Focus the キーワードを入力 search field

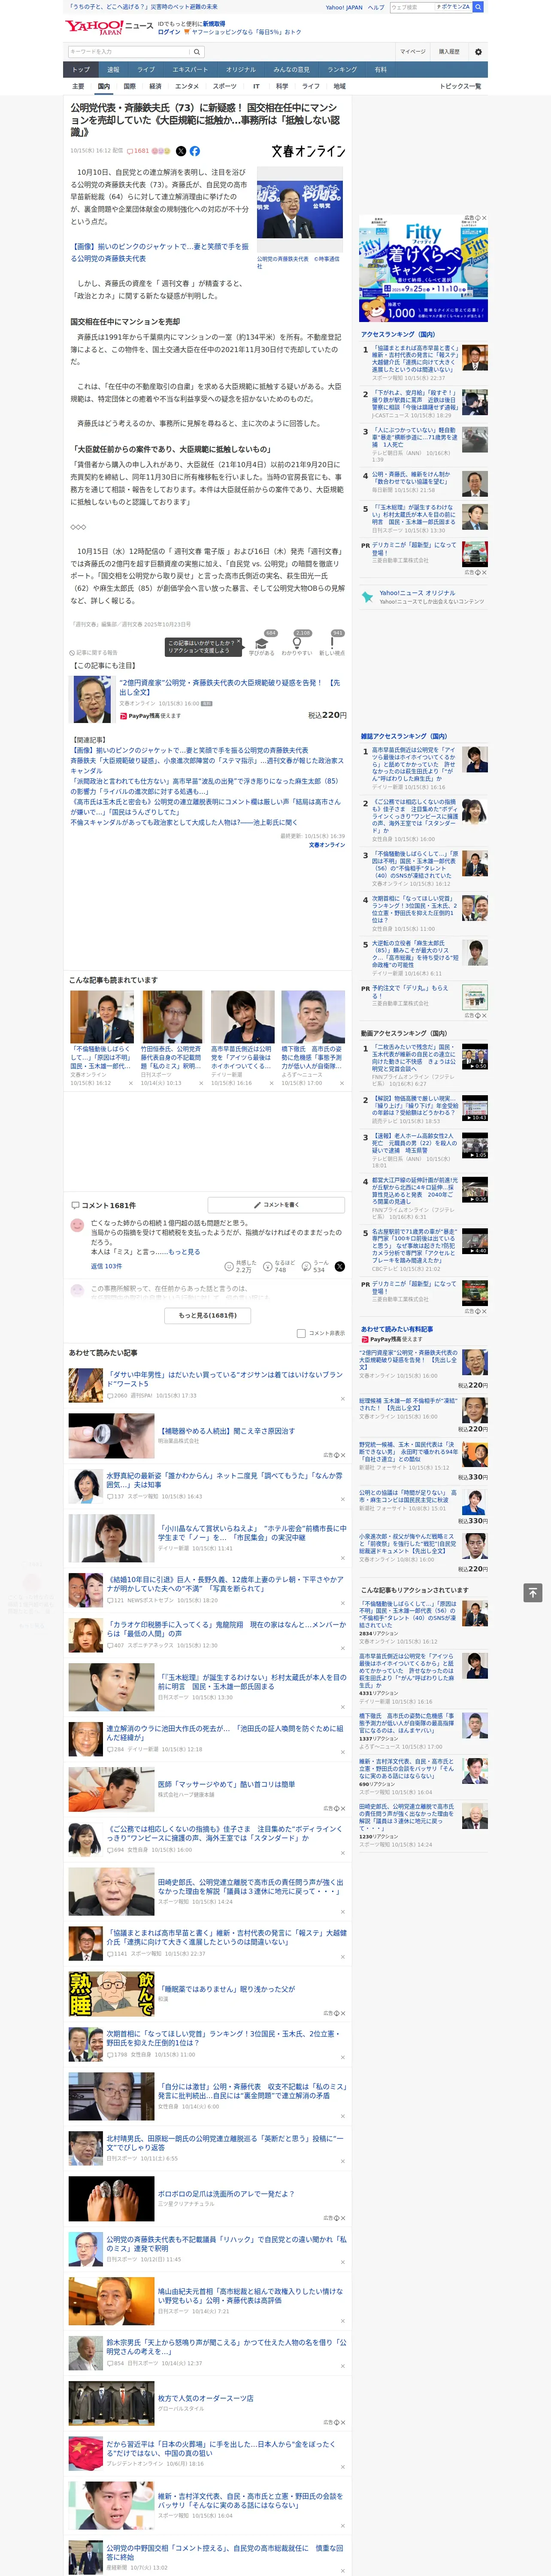[x=129, y=51]
